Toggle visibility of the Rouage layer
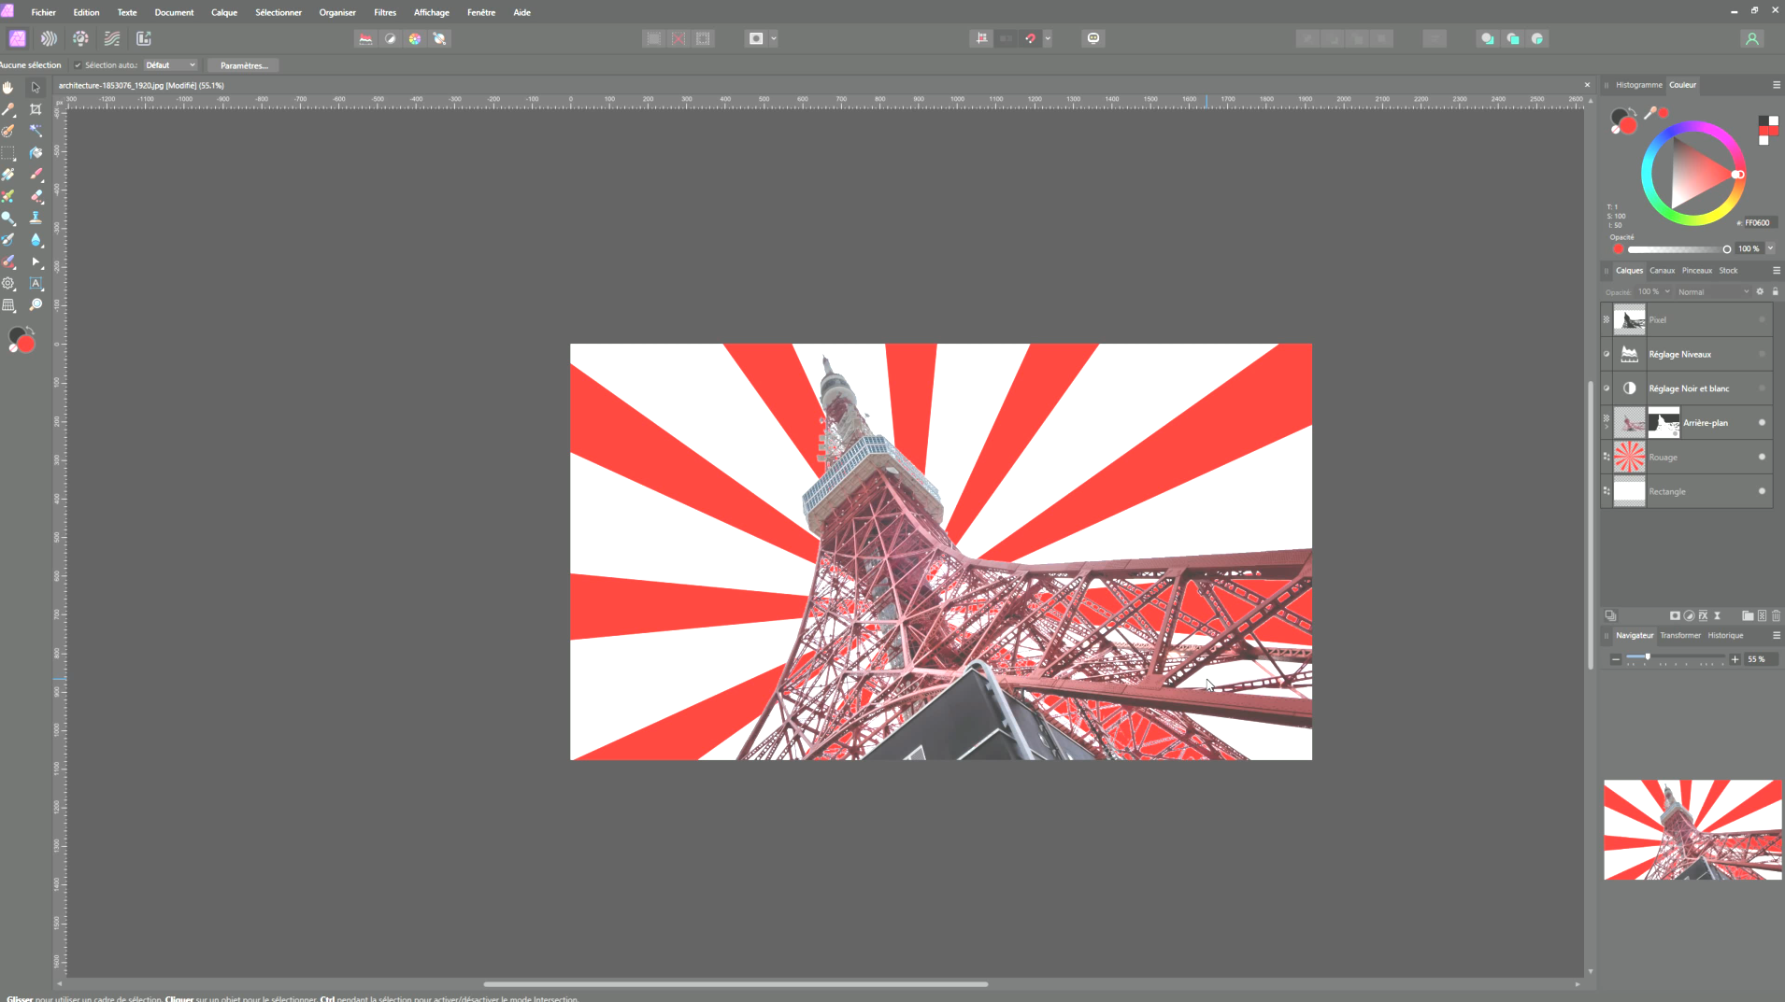This screenshot has height=1002, width=1785. tap(1762, 458)
